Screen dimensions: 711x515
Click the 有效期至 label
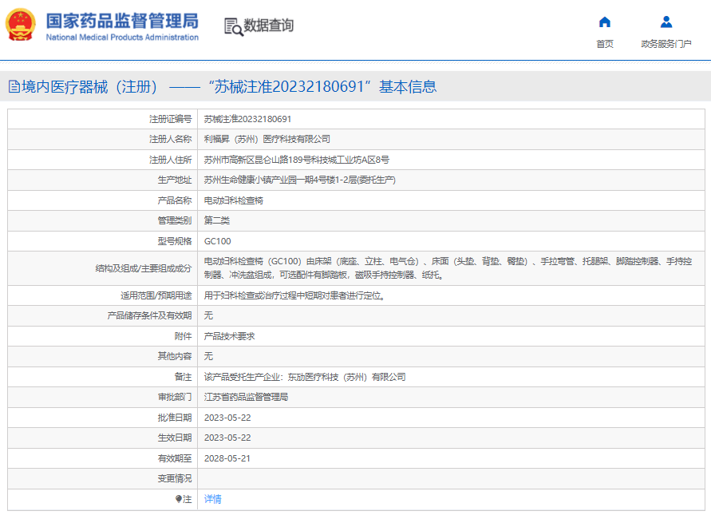point(175,459)
